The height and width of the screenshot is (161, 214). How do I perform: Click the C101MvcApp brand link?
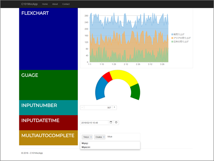tap(30, 4)
